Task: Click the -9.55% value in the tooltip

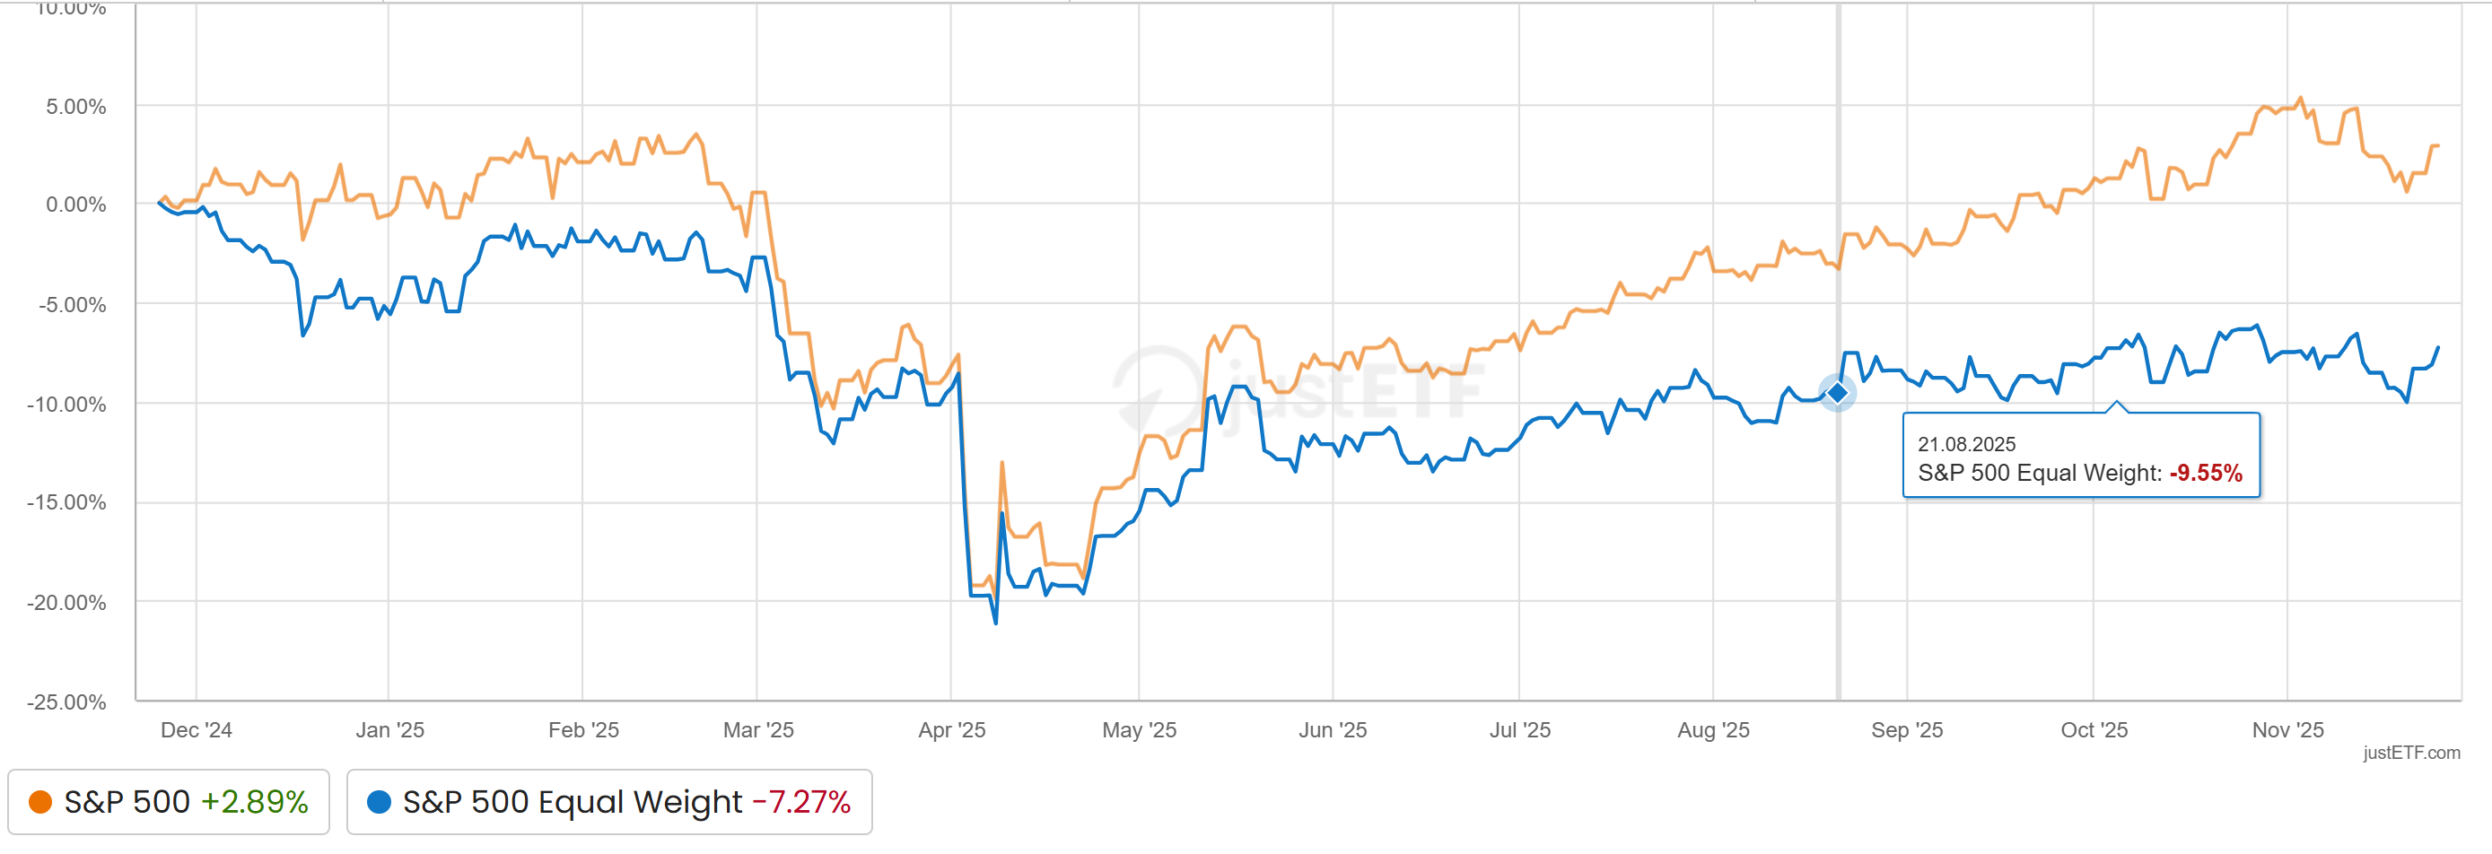Action: pos(2205,473)
